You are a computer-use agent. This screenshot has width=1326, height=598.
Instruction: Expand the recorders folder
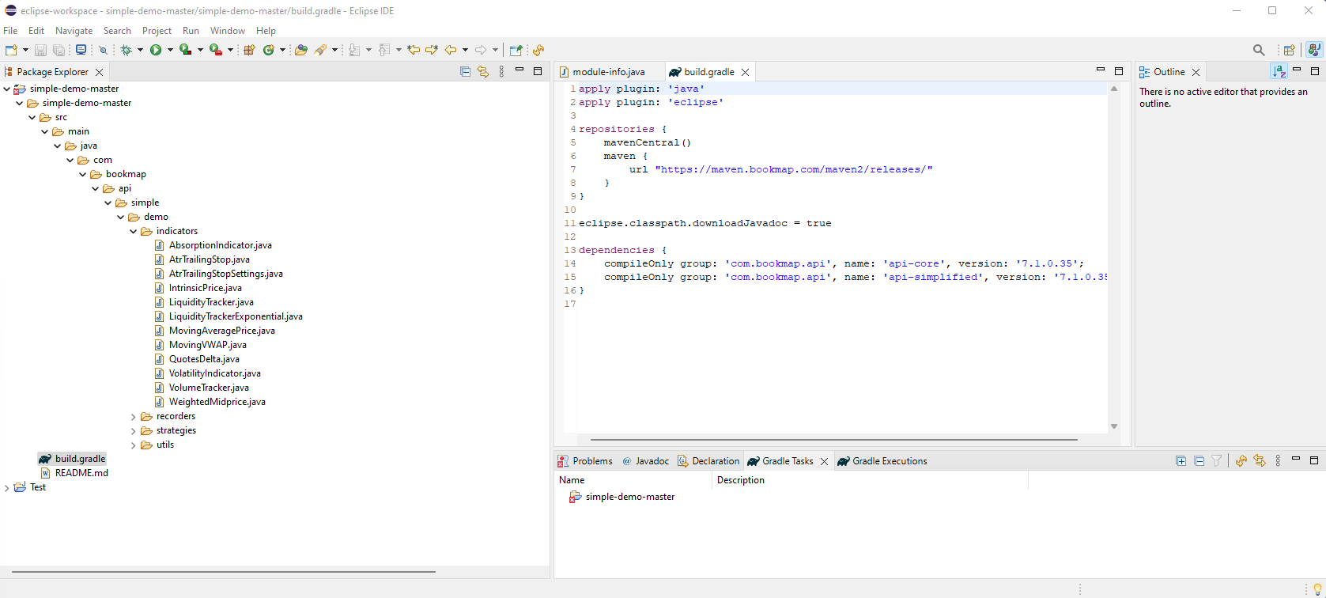click(x=134, y=417)
